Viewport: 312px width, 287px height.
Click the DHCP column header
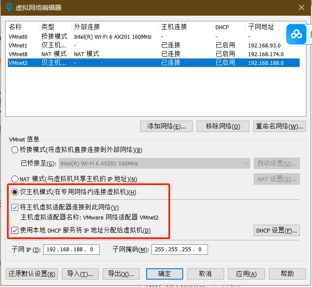pos(229,27)
